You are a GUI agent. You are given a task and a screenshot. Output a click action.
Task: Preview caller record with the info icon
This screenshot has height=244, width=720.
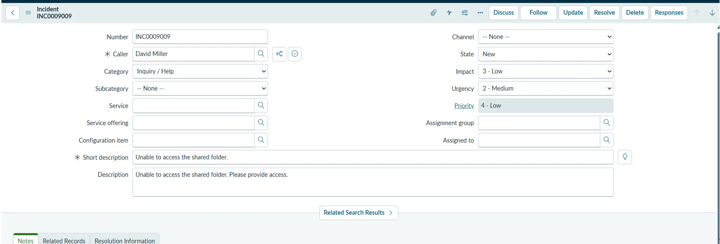point(294,54)
